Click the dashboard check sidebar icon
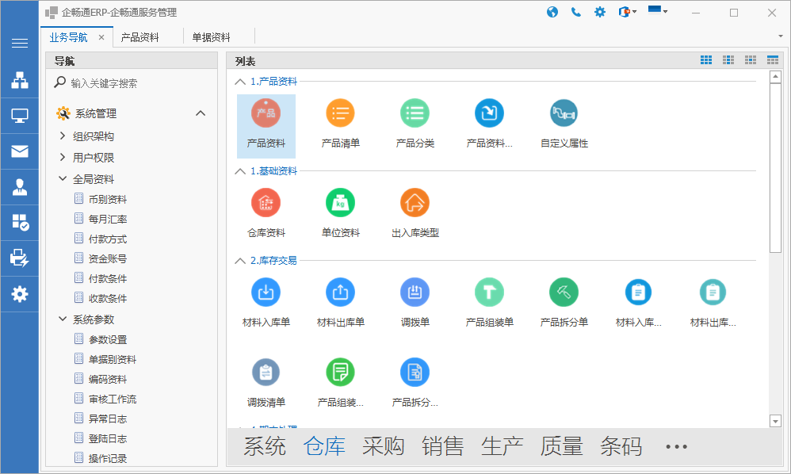 (20, 223)
